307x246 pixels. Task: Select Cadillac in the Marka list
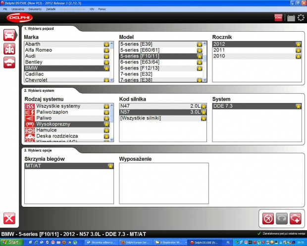[x=67, y=74]
